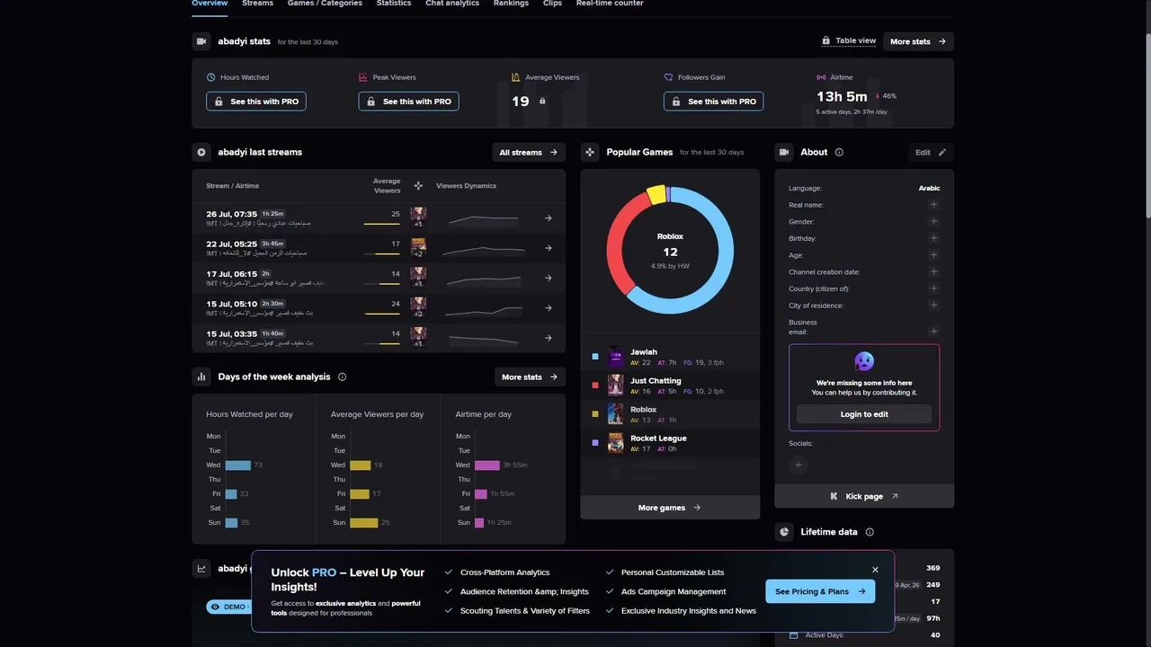Click the bar chart icon beside Days of the week
The height and width of the screenshot is (647, 1151).
coord(201,377)
